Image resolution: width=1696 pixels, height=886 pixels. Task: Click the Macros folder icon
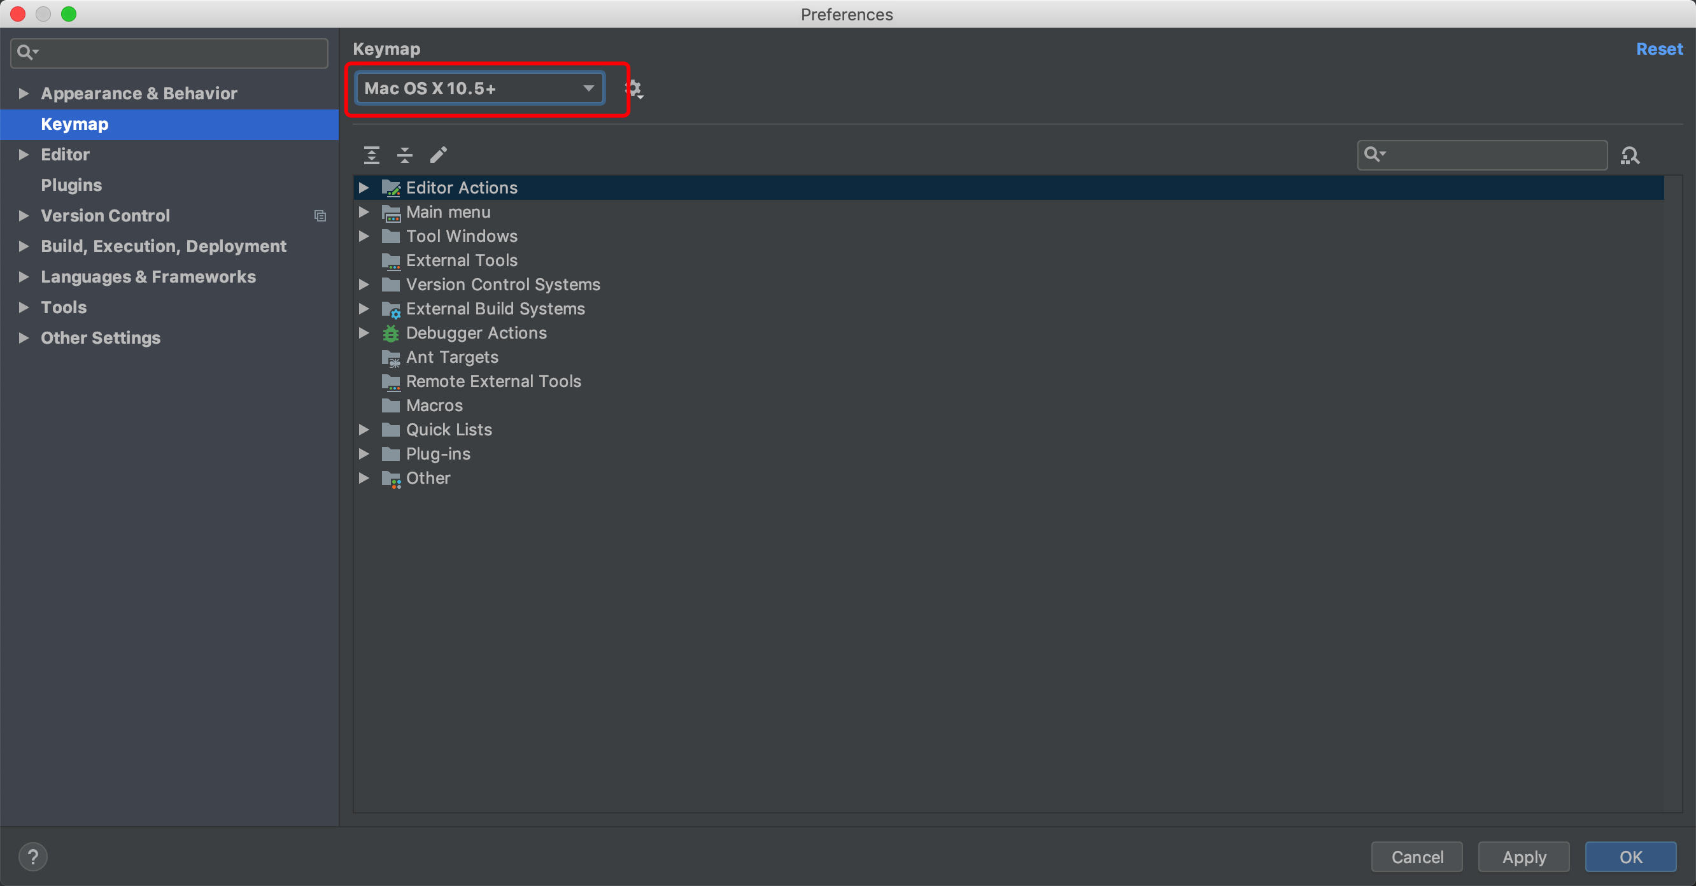click(391, 405)
